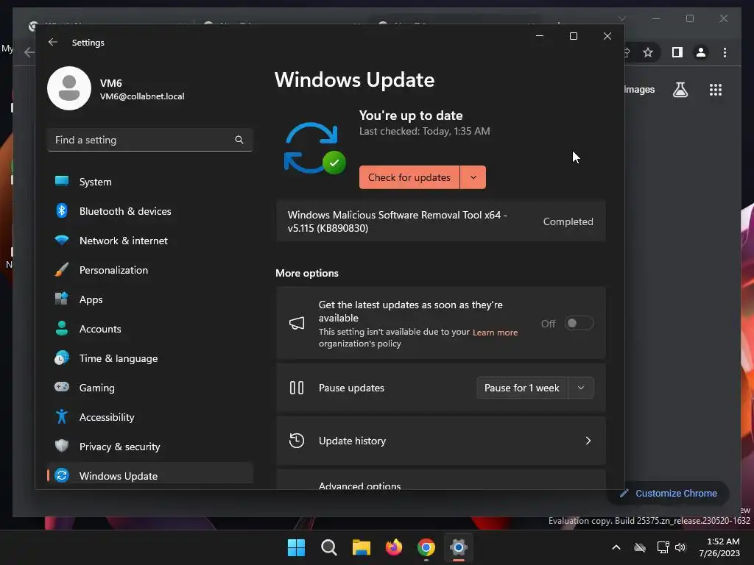Screen dimensions: 754x565
Task: Click the Personalization paintbrush icon
Action: (62, 269)
